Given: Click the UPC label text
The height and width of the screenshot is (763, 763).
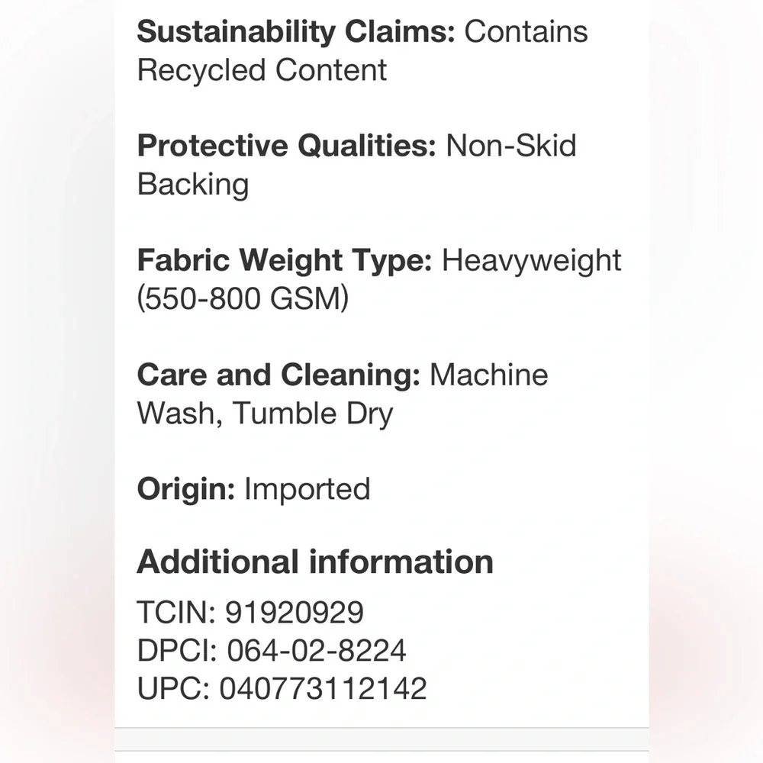Looking at the screenshot, I should 173,688.
